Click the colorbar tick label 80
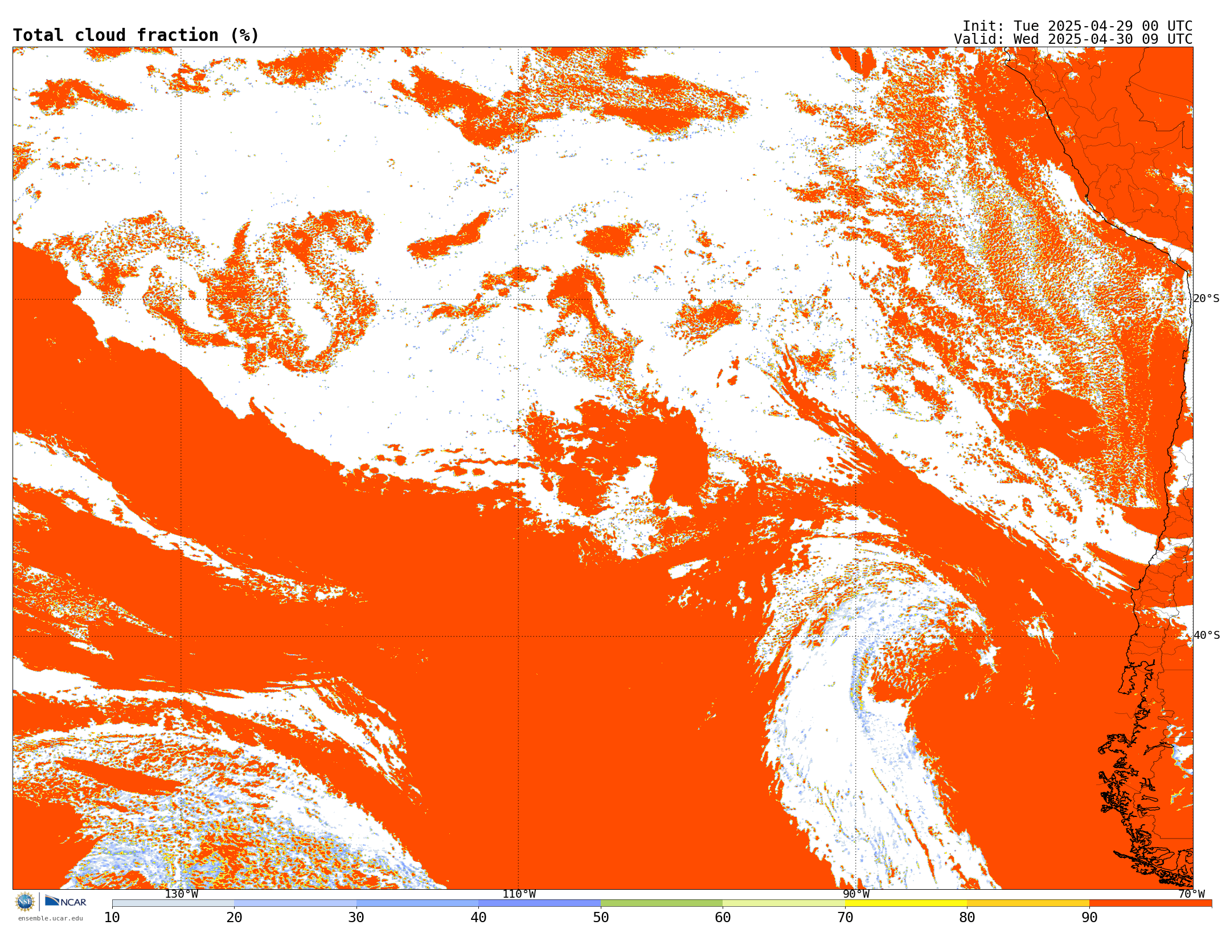This screenshot has width=1230, height=925. (967, 918)
